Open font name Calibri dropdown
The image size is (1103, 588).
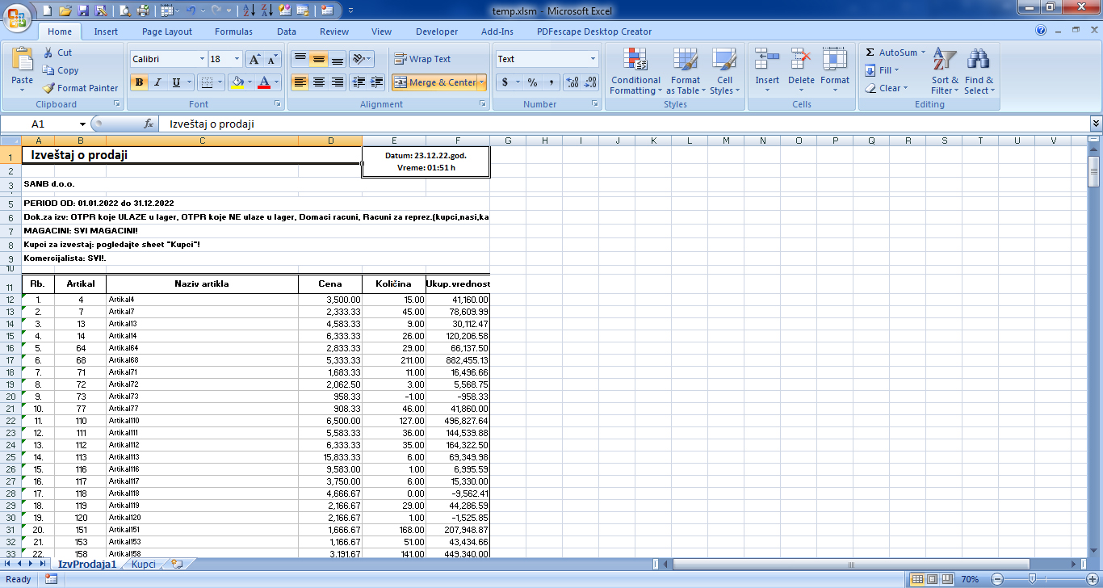[x=202, y=59]
